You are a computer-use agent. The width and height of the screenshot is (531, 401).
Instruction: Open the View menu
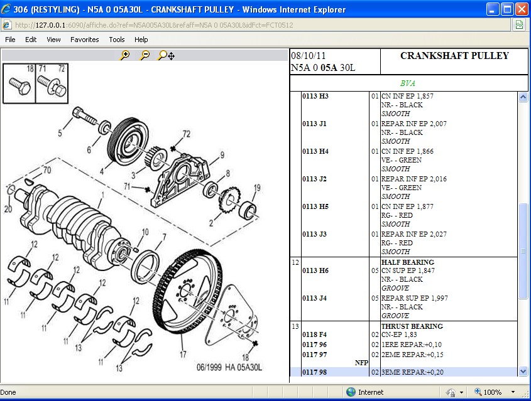(x=53, y=40)
